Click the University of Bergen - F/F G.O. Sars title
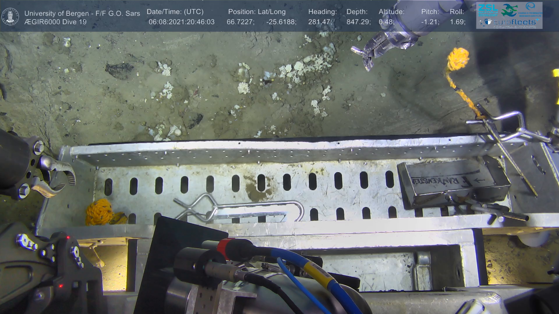The image size is (559, 314). (82, 13)
